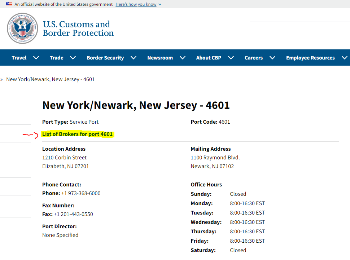The width and height of the screenshot is (350, 260).
Task: Open the Trade menu
Action: [x=57, y=58]
